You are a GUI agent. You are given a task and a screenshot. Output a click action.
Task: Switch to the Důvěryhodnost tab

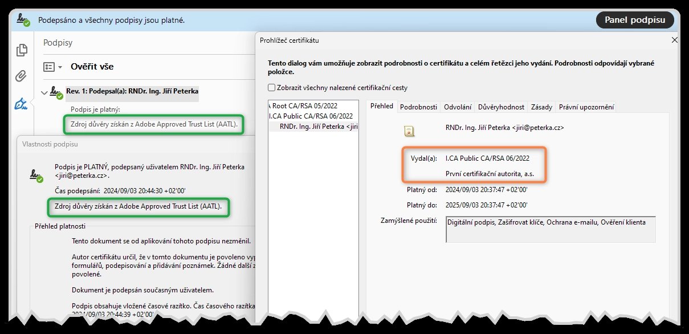click(x=501, y=107)
